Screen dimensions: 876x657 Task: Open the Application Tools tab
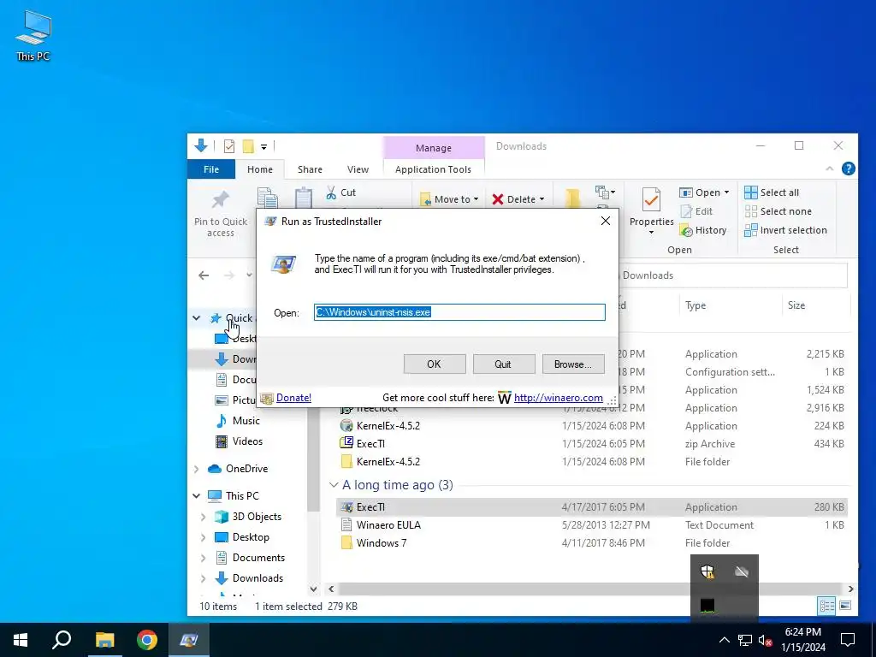pyautogui.click(x=433, y=169)
